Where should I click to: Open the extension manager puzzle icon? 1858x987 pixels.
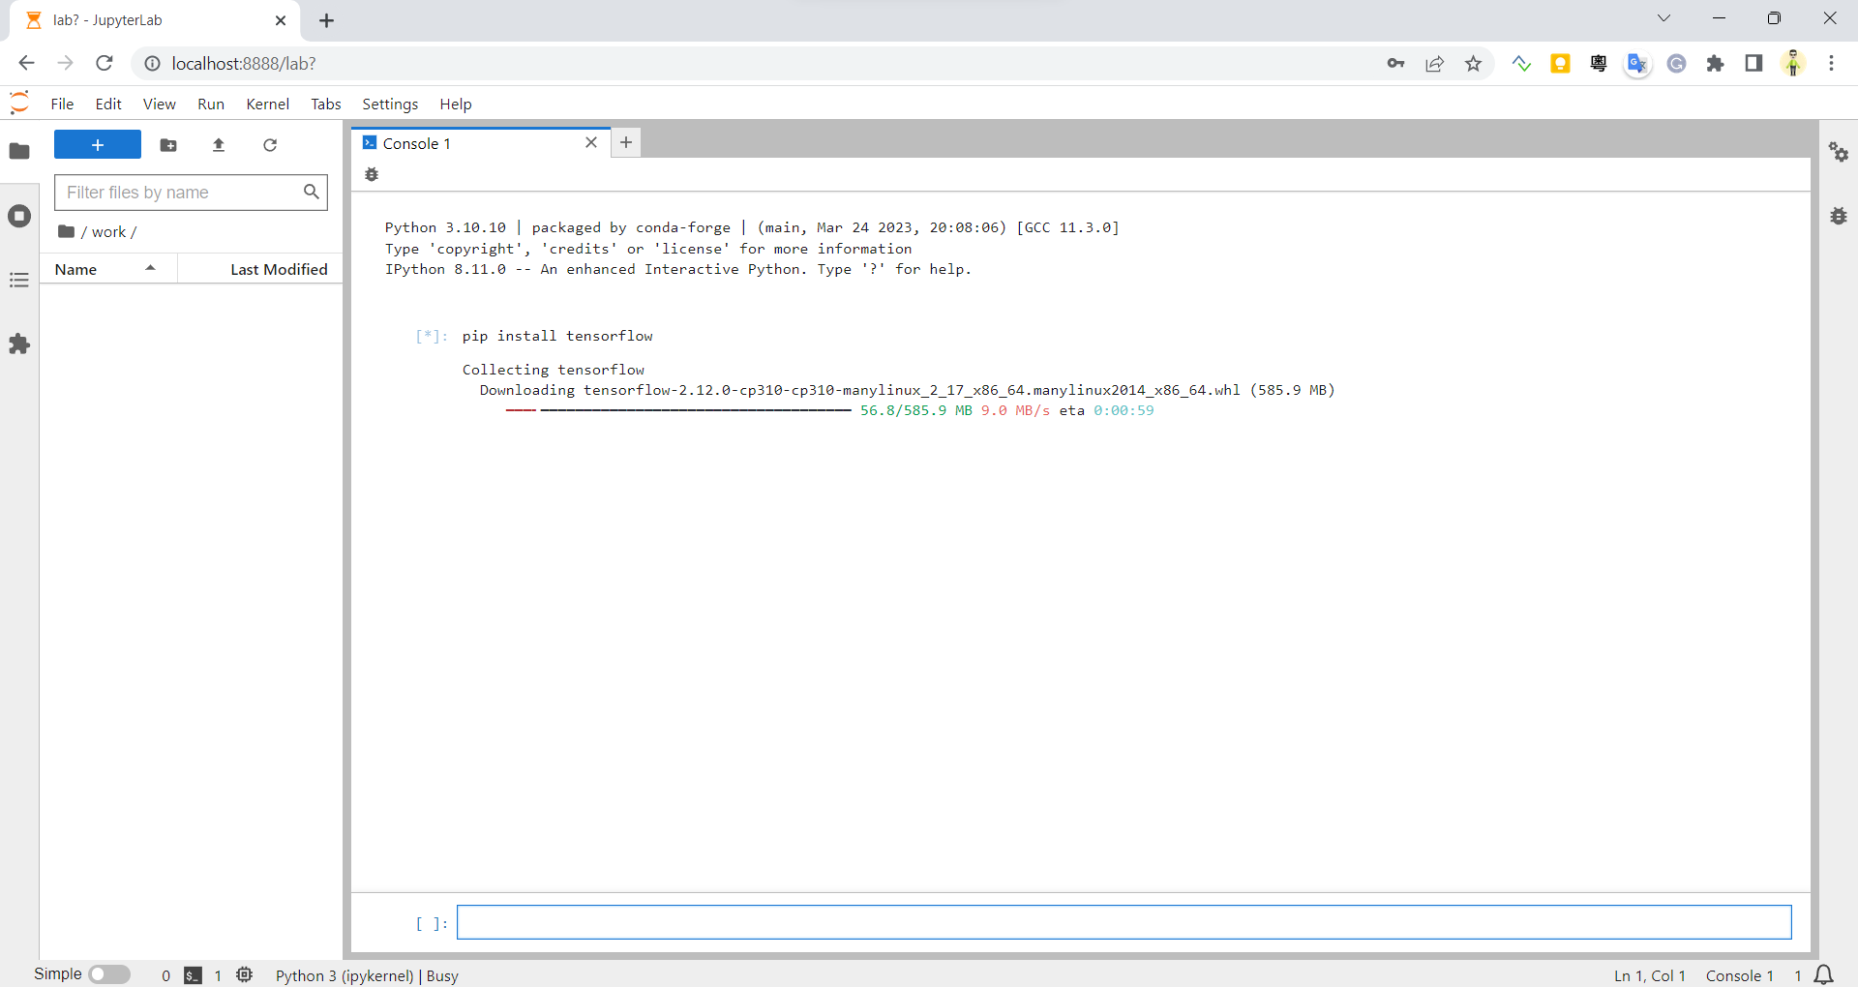tap(19, 344)
